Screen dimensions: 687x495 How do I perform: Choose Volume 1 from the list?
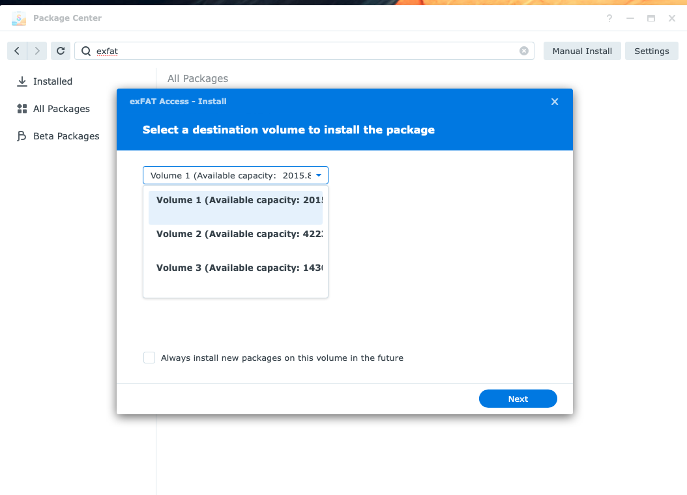tap(235, 208)
